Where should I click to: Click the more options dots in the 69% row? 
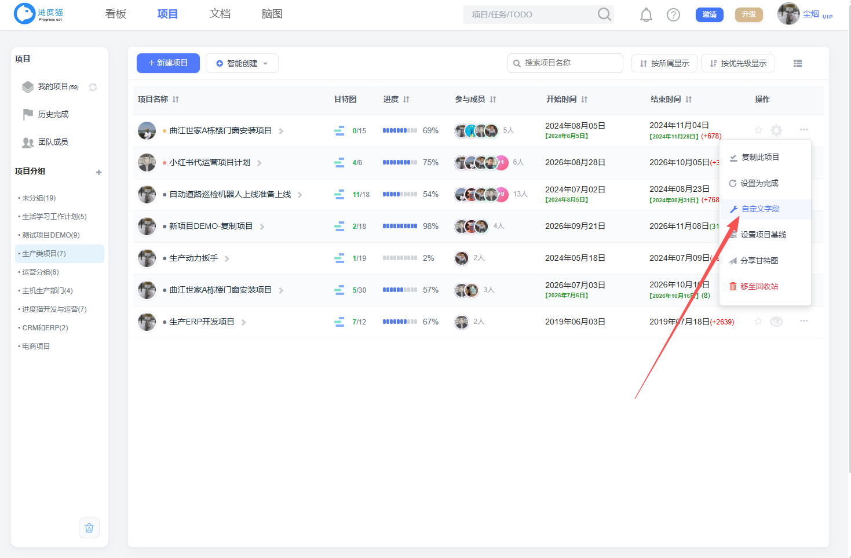(804, 130)
